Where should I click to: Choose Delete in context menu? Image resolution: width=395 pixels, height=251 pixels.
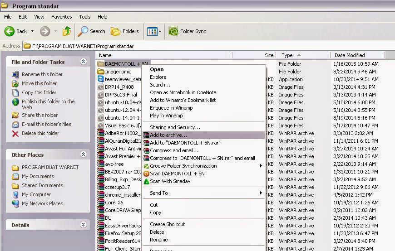tap(157, 232)
